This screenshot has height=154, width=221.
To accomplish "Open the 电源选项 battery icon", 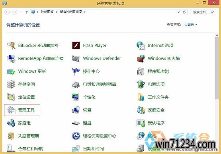I will 141,84.
